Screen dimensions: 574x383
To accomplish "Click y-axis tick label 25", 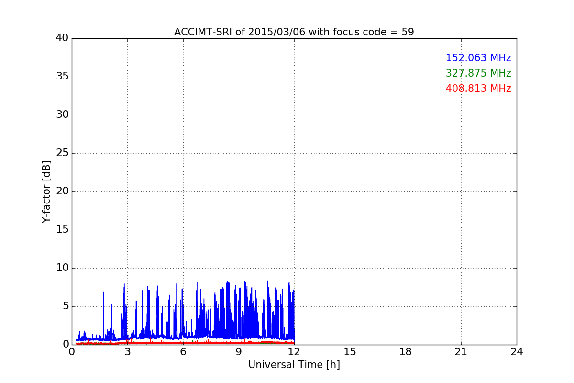I will coord(62,153).
